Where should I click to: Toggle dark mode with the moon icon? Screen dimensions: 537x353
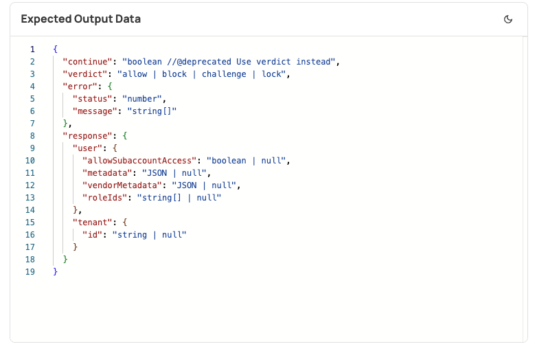click(x=508, y=19)
